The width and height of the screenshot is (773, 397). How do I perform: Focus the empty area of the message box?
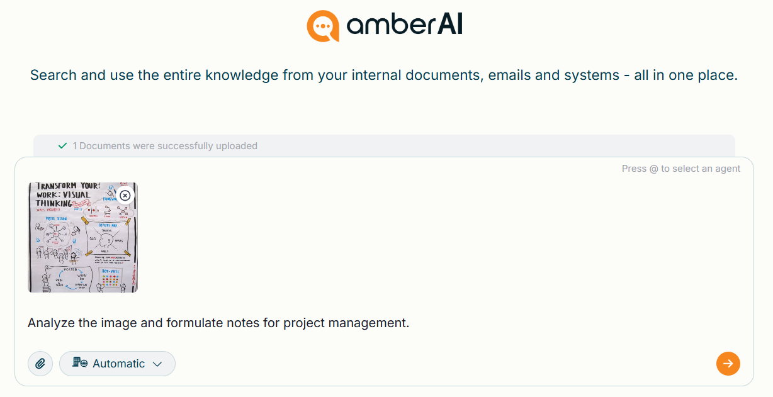coord(441,252)
